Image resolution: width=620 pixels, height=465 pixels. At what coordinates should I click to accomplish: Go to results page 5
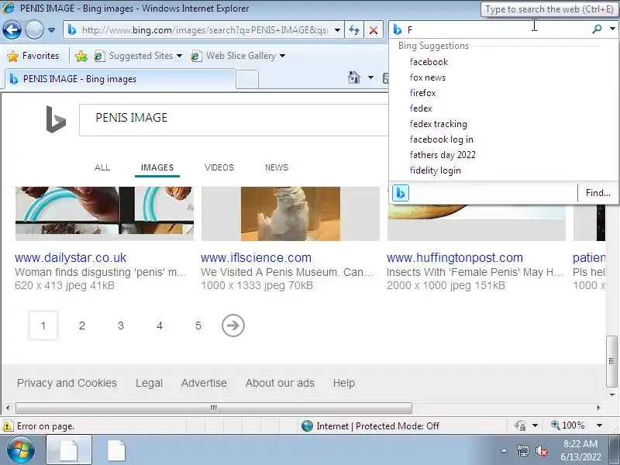(198, 325)
